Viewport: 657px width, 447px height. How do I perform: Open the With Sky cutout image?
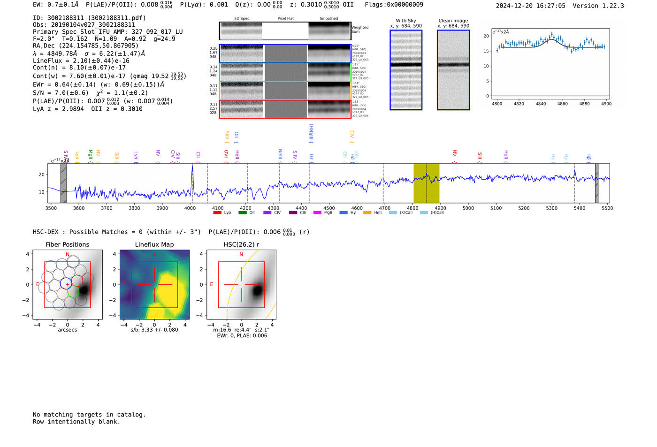pos(406,70)
